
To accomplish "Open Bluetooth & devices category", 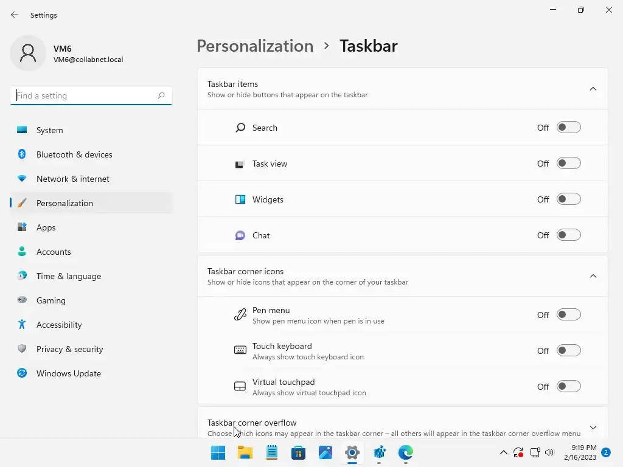I will tap(91, 154).
